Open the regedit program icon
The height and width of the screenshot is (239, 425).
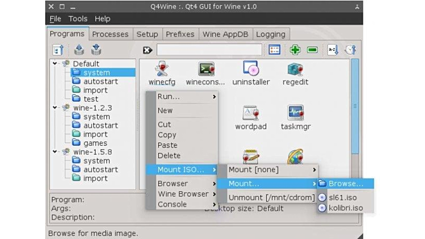coord(295,69)
